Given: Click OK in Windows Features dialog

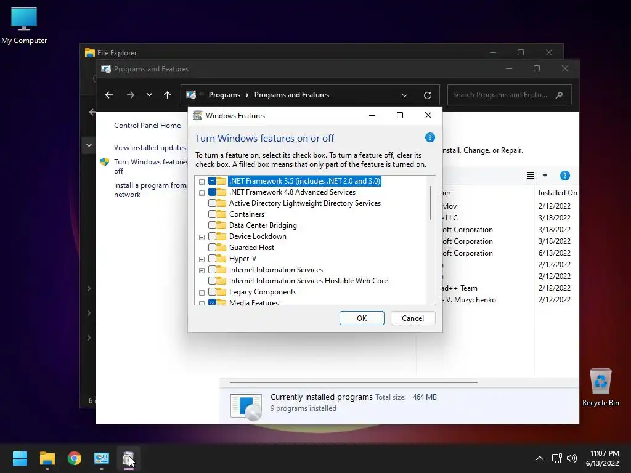Looking at the screenshot, I should pos(362,318).
